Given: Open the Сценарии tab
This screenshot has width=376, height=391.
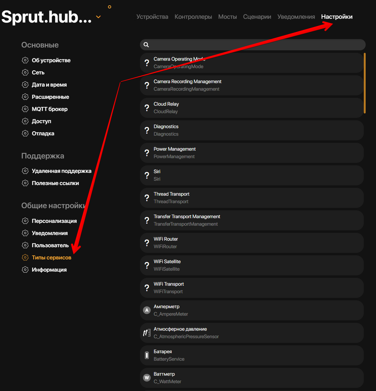Looking at the screenshot, I should point(257,17).
